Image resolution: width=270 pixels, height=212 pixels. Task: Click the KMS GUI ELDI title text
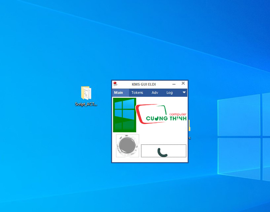144,84
